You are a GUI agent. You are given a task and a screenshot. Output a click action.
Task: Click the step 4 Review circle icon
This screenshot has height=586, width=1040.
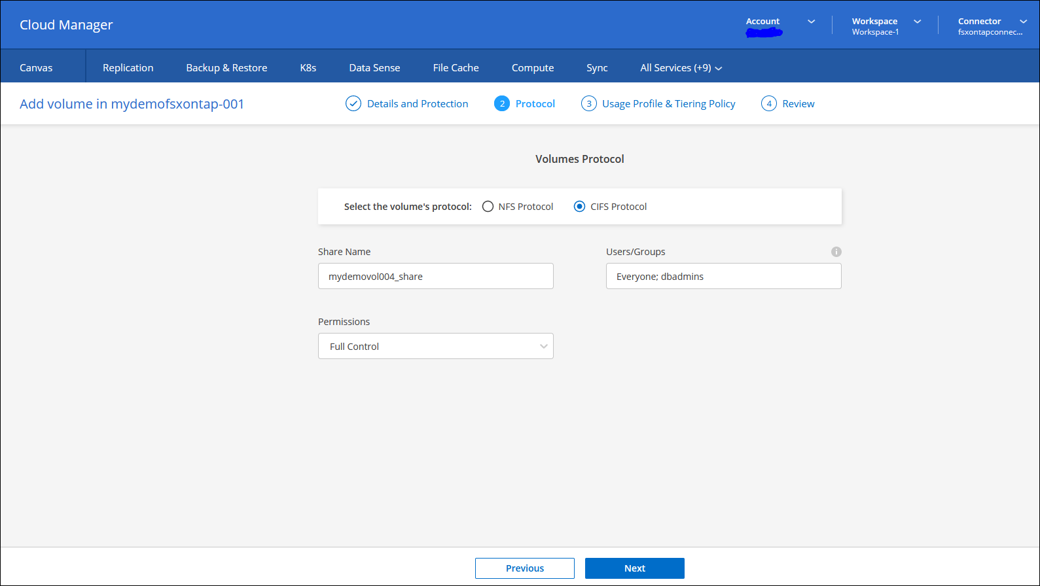coord(769,103)
